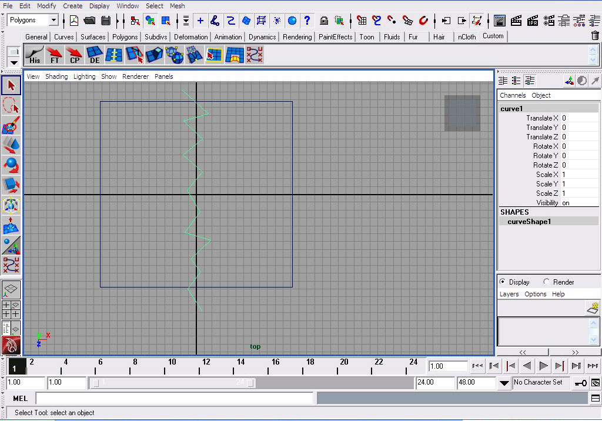This screenshot has width=602, height=421.
Task: Open the Mesh menu
Action: [178, 6]
